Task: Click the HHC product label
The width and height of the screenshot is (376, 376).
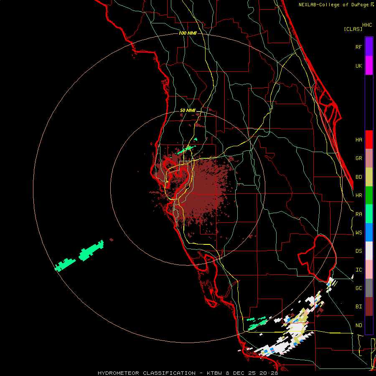Action: coord(367,25)
